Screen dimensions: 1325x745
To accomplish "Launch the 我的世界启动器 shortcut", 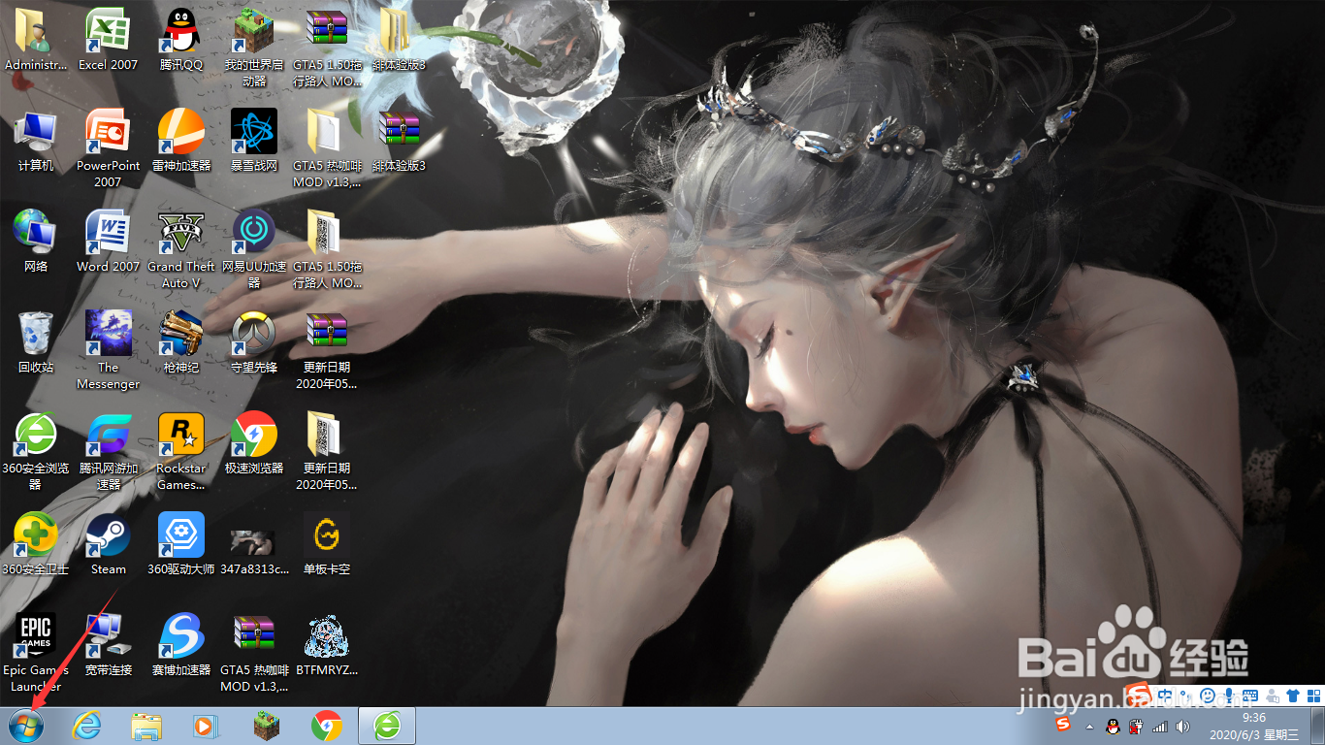I will click(x=254, y=29).
